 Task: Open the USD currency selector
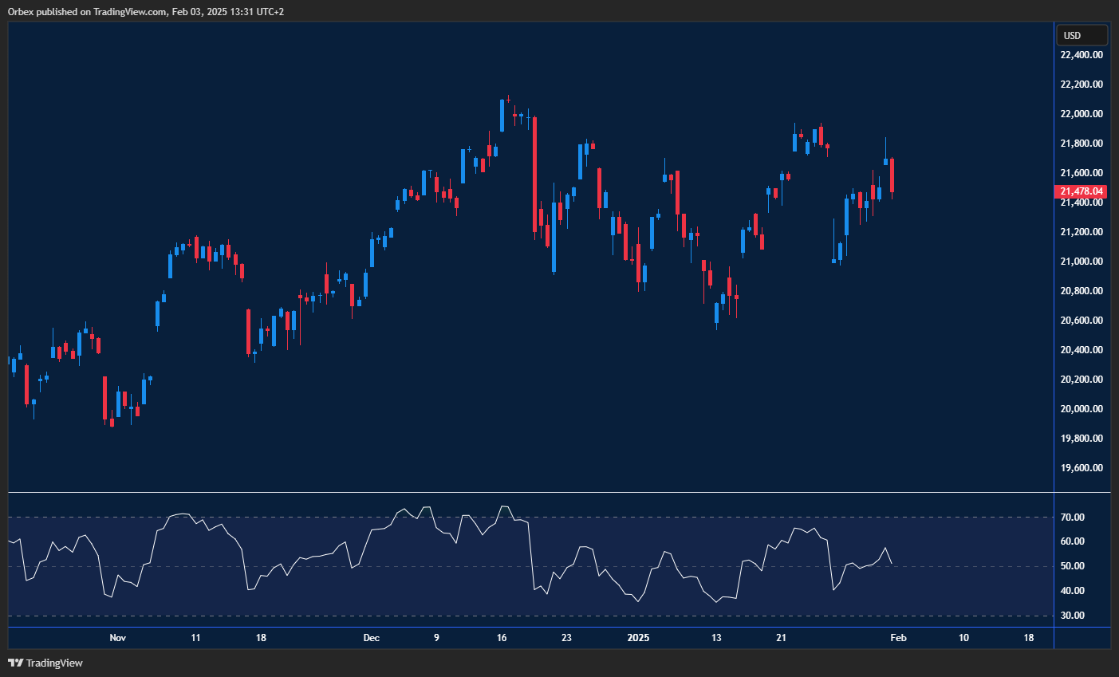click(1082, 35)
